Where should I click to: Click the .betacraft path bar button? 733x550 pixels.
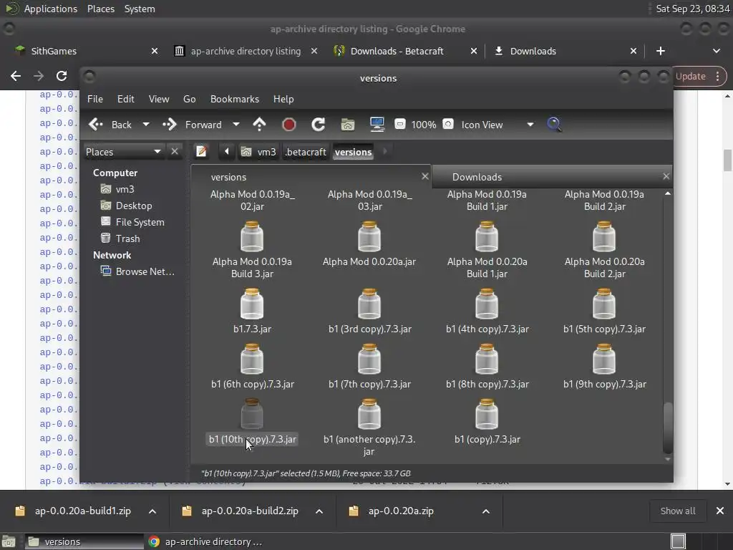(306, 152)
